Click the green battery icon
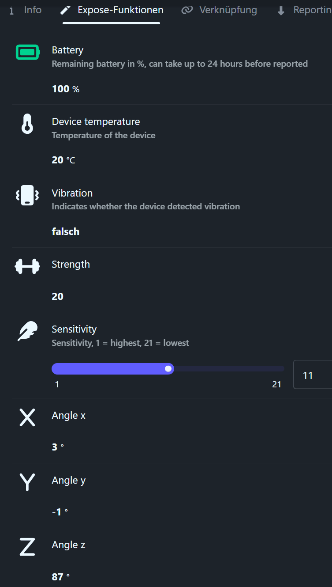The image size is (332, 587). click(x=27, y=52)
